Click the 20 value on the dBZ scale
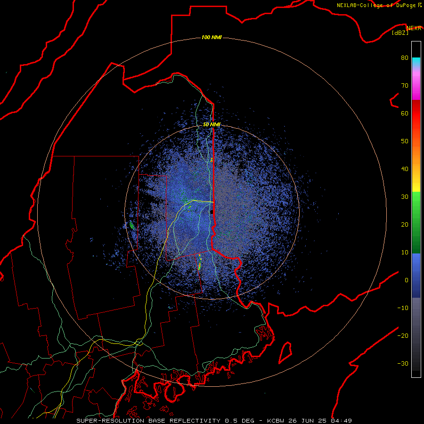424x424 pixels. tap(405, 225)
